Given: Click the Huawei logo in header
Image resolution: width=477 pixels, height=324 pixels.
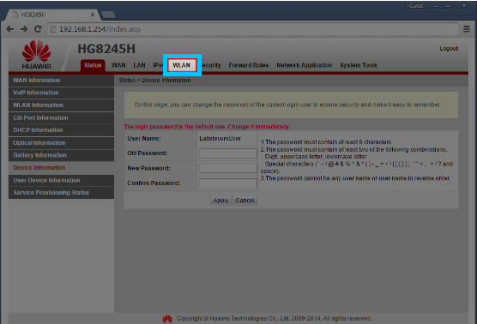Looking at the screenshot, I should (x=37, y=55).
